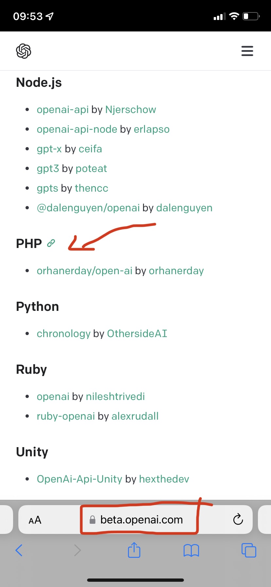Screen dimensions: 271x587
Task: Open the hamburger navigation menu
Action: tap(247, 51)
